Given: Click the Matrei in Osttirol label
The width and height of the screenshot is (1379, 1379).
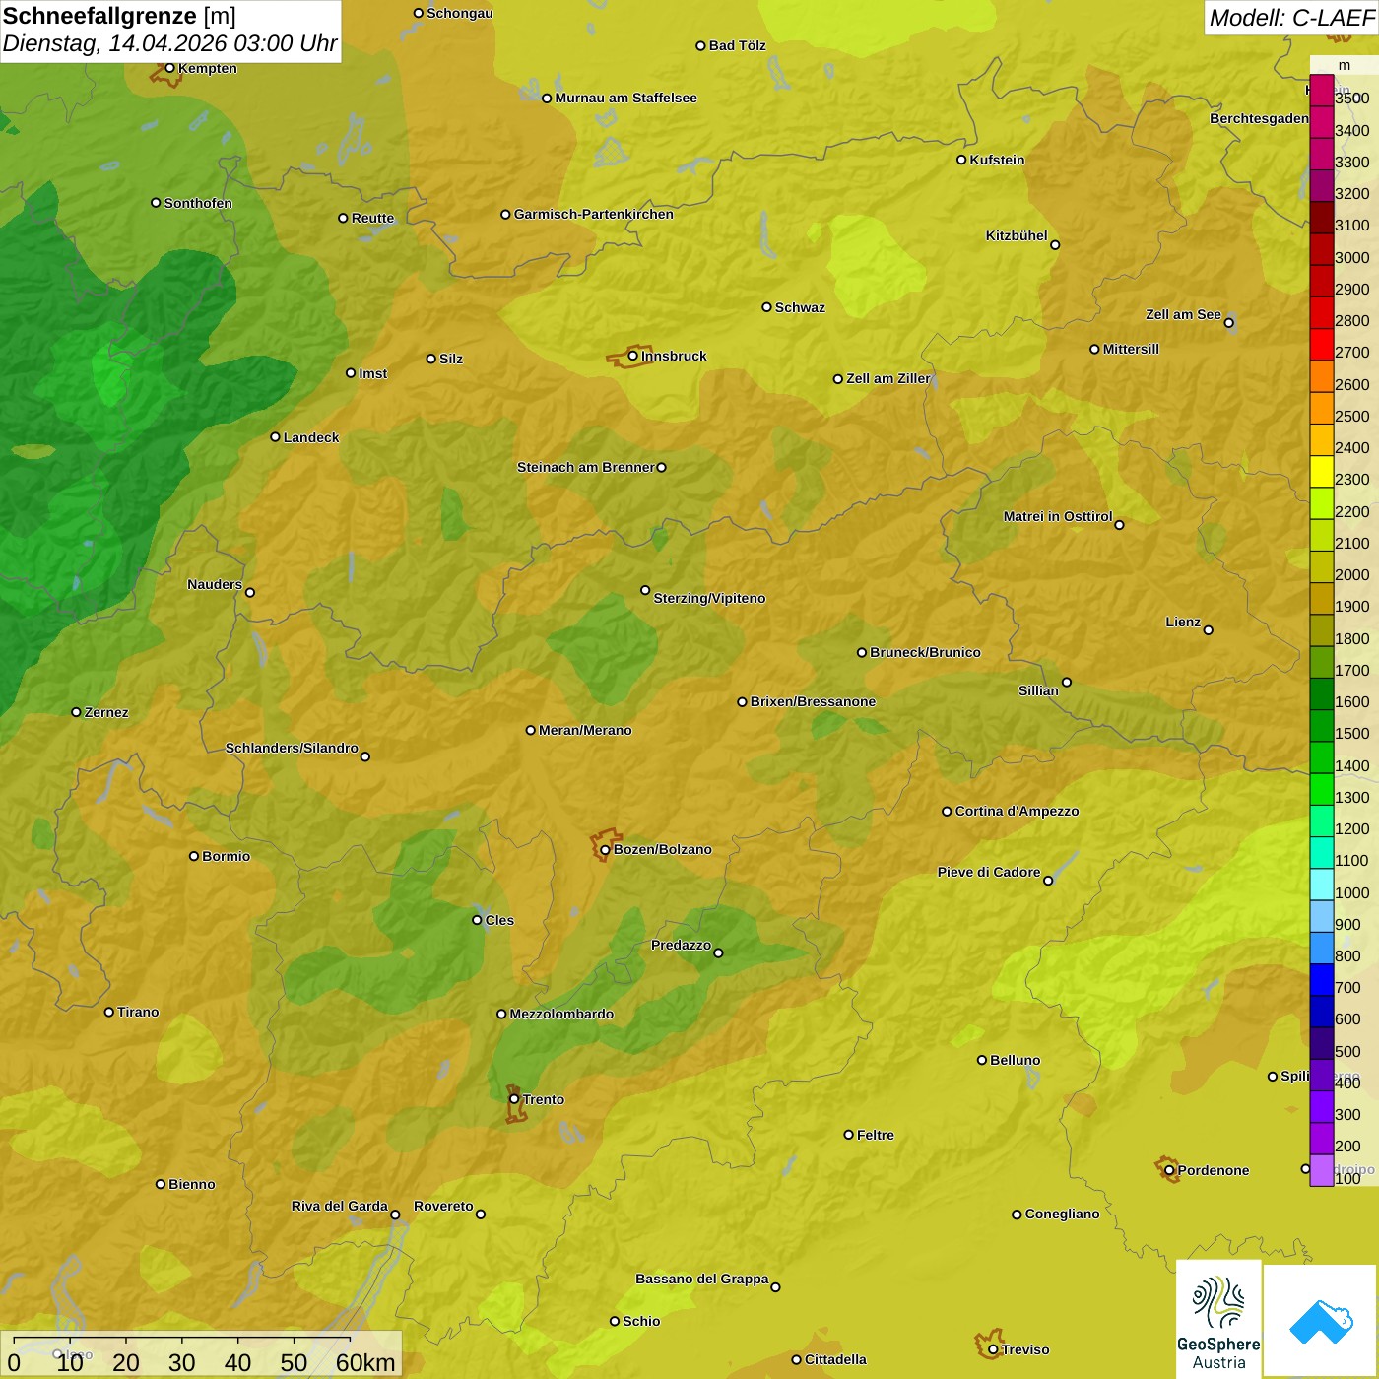Looking at the screenshot, I should [x=1058, y=516].
